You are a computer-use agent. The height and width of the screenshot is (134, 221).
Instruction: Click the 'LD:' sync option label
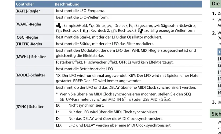coord(59,125)
